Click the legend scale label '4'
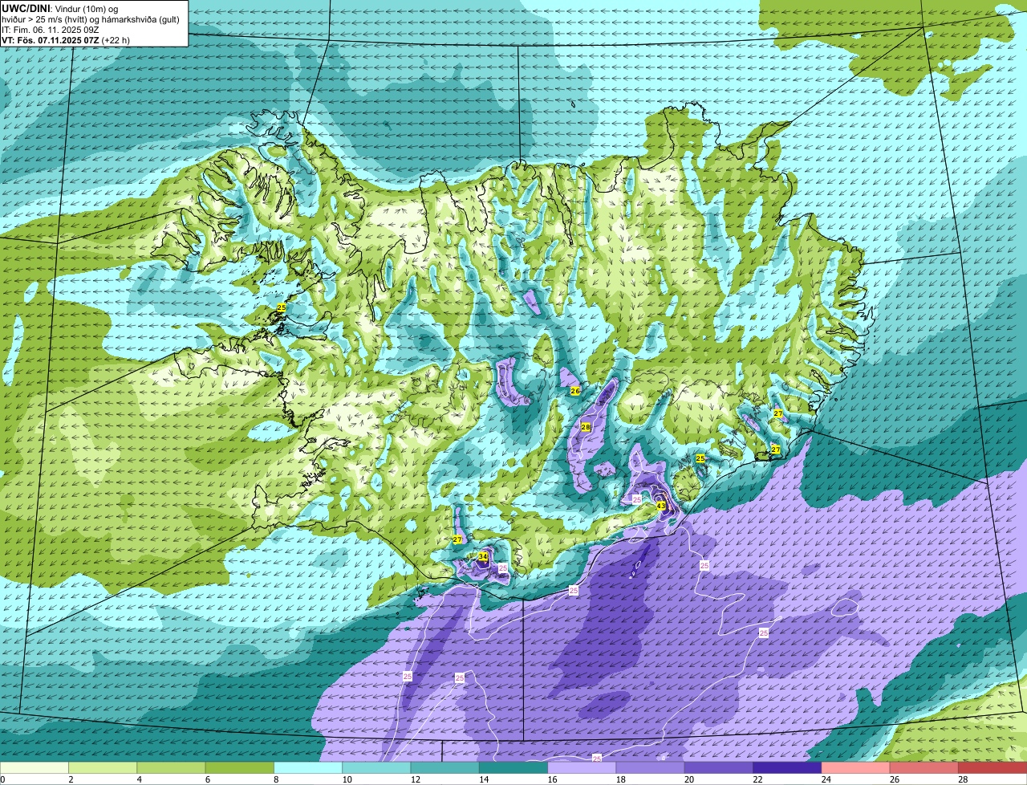 (x=139, y=779)
